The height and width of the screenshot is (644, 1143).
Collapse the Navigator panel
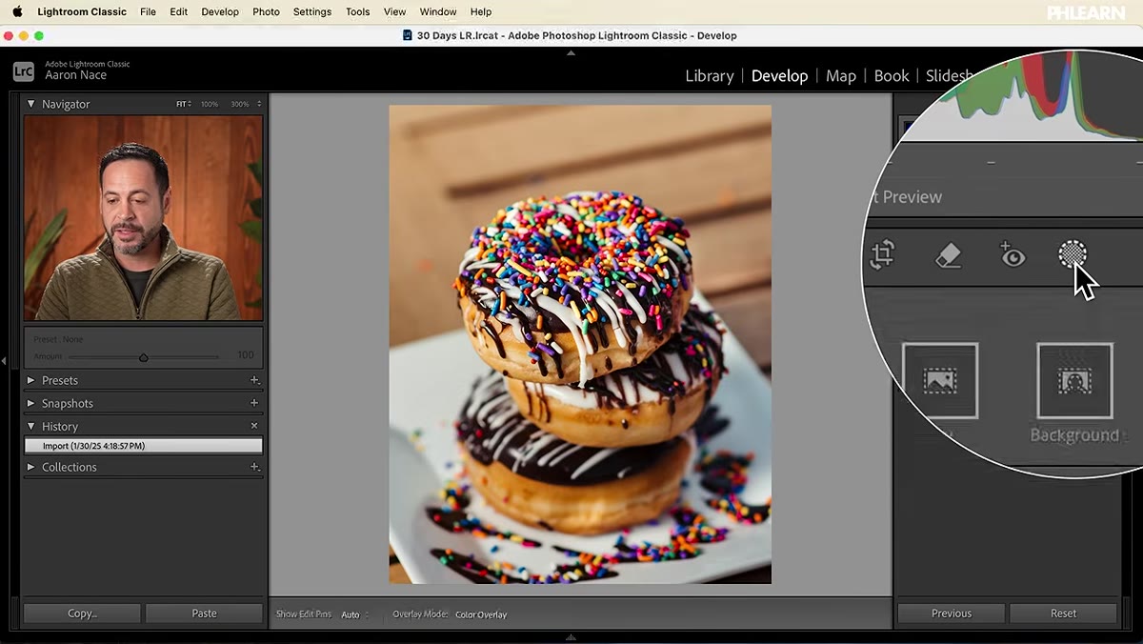pos(31,104)
